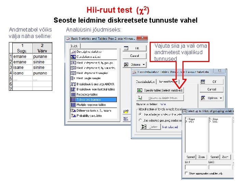Image resolution: width=246 pixels, height=185 pixels.
Task: Click Cancel in Crosstabulation dialog
Action: (x=211, y=89)
